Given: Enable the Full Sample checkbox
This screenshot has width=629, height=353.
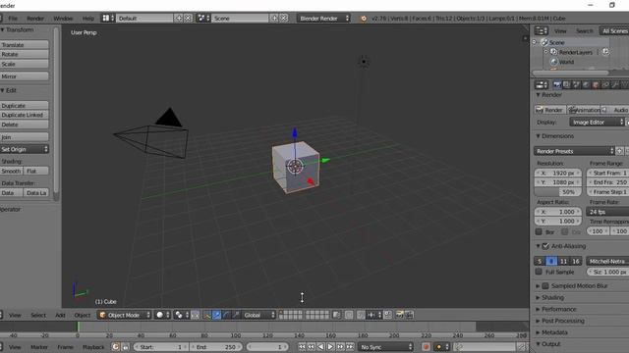Looking at the screenshot, I should click(x=539, y=272).
